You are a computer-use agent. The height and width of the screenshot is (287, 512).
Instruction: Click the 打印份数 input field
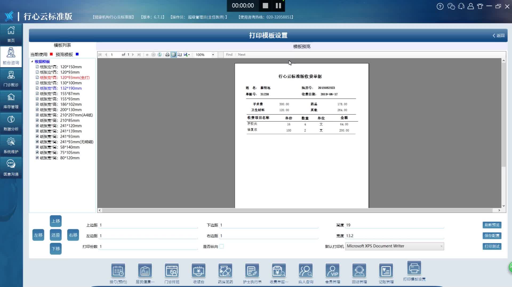tap(148, 246)
